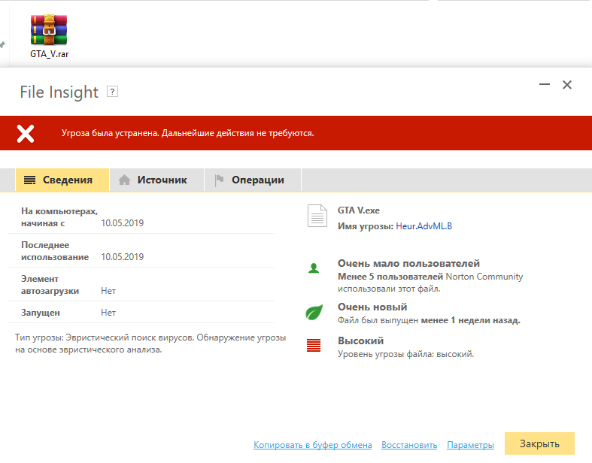The image size is (592, 463).
Task: Click the 'Очень новый' heading
Action: tap(372, 307)
